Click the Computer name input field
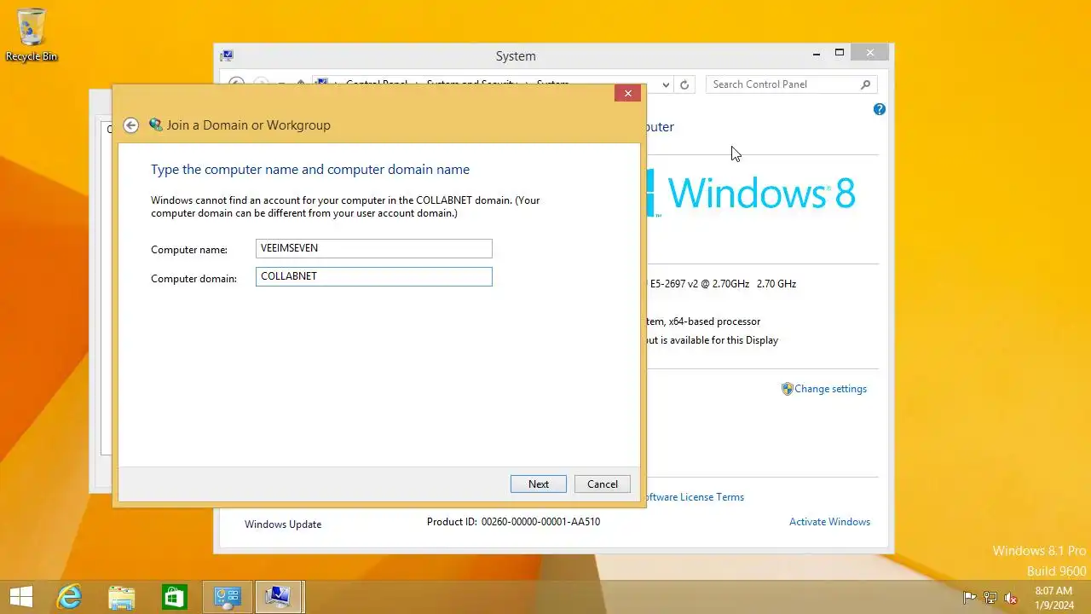Image resolution: width=1091 pixels, height=614 pixels. tap(373, 248)
